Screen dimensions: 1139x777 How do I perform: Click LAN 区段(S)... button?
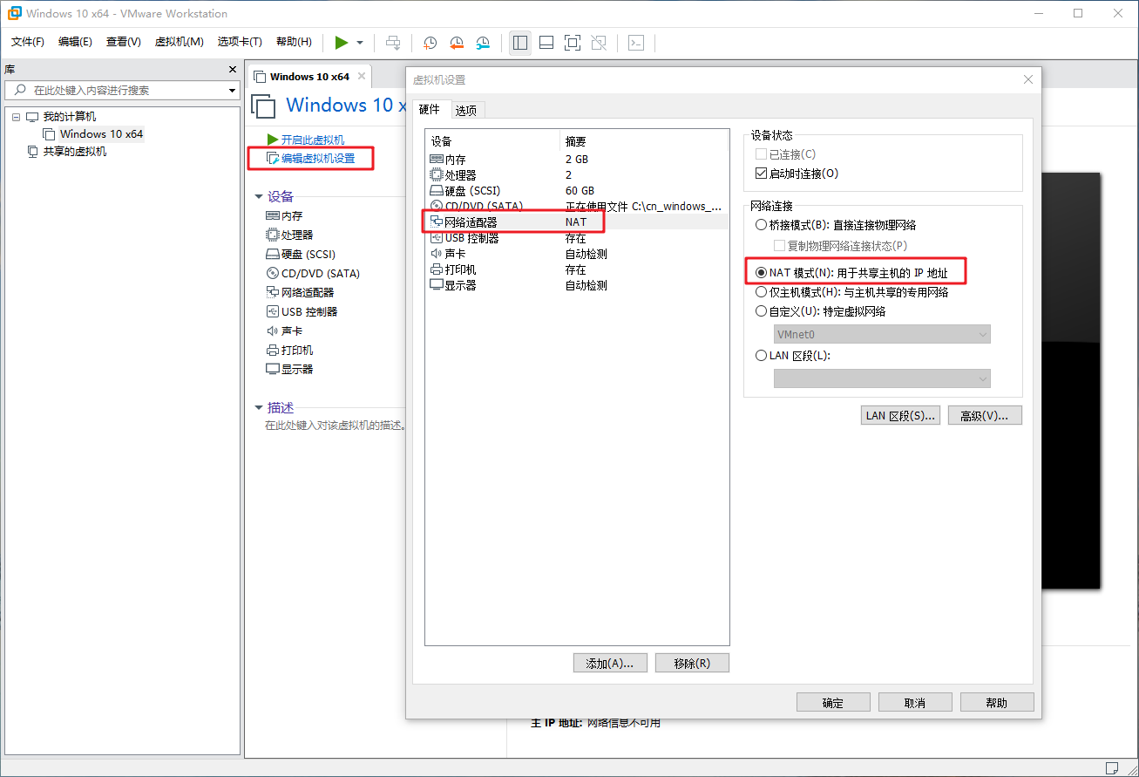pos(900,416)
